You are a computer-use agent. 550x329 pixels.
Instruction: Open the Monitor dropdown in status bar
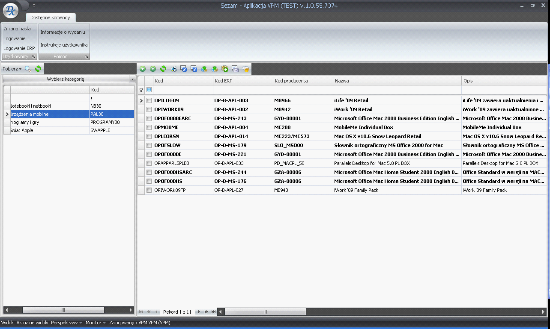(95, 323)
